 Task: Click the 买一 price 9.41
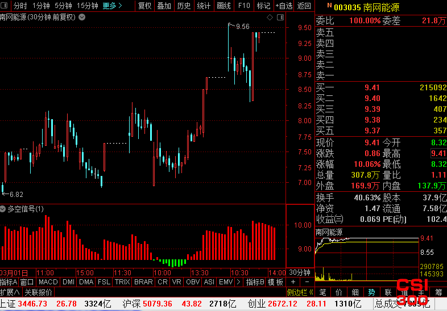coord(372,87)
